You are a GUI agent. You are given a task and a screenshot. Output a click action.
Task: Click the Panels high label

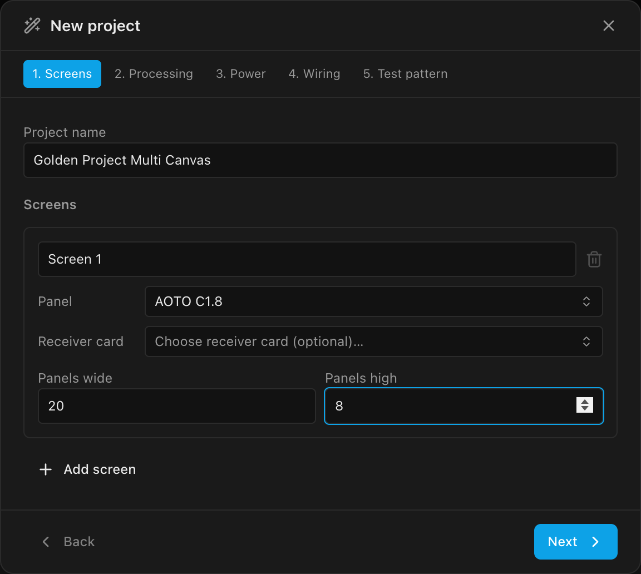pos(361,378)
